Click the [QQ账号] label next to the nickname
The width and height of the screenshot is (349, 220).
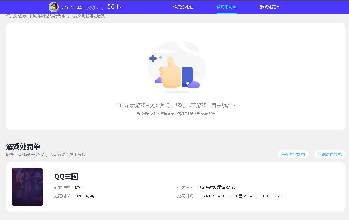95,7
